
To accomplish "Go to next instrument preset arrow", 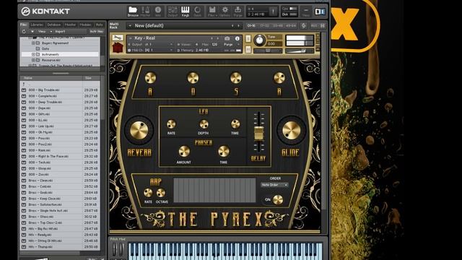I will (x=218, y=38).
